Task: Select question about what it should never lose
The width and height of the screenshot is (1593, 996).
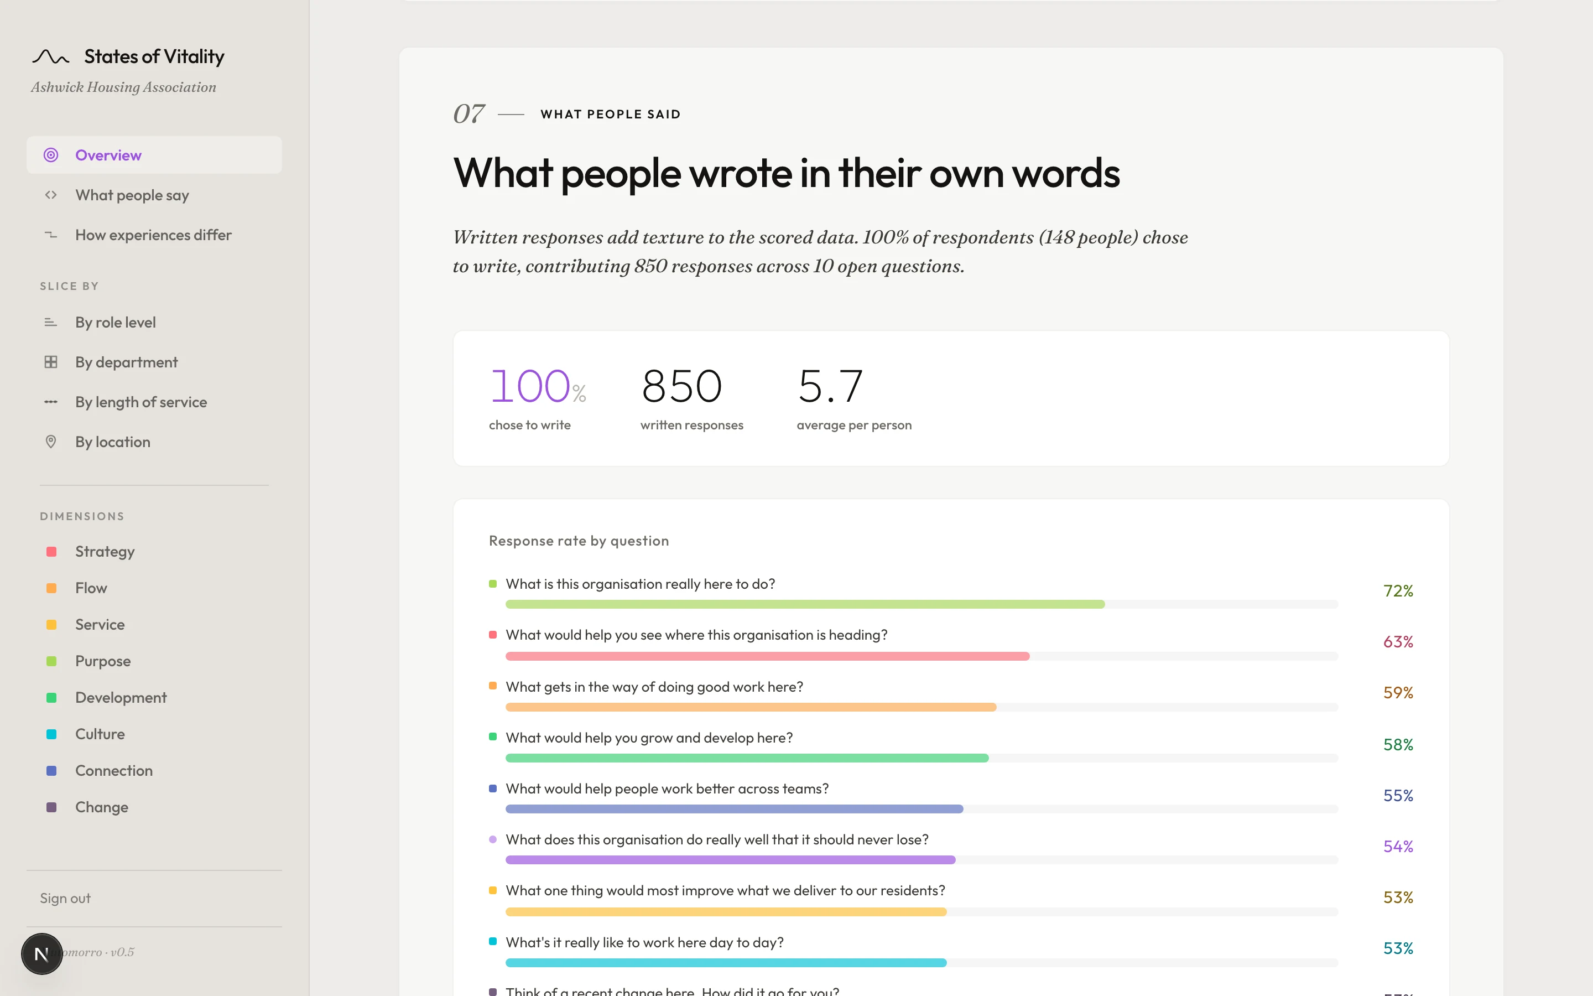Action: (717, 839)
